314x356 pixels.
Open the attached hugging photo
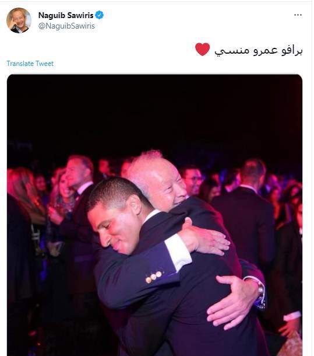[x=154, y=215]
